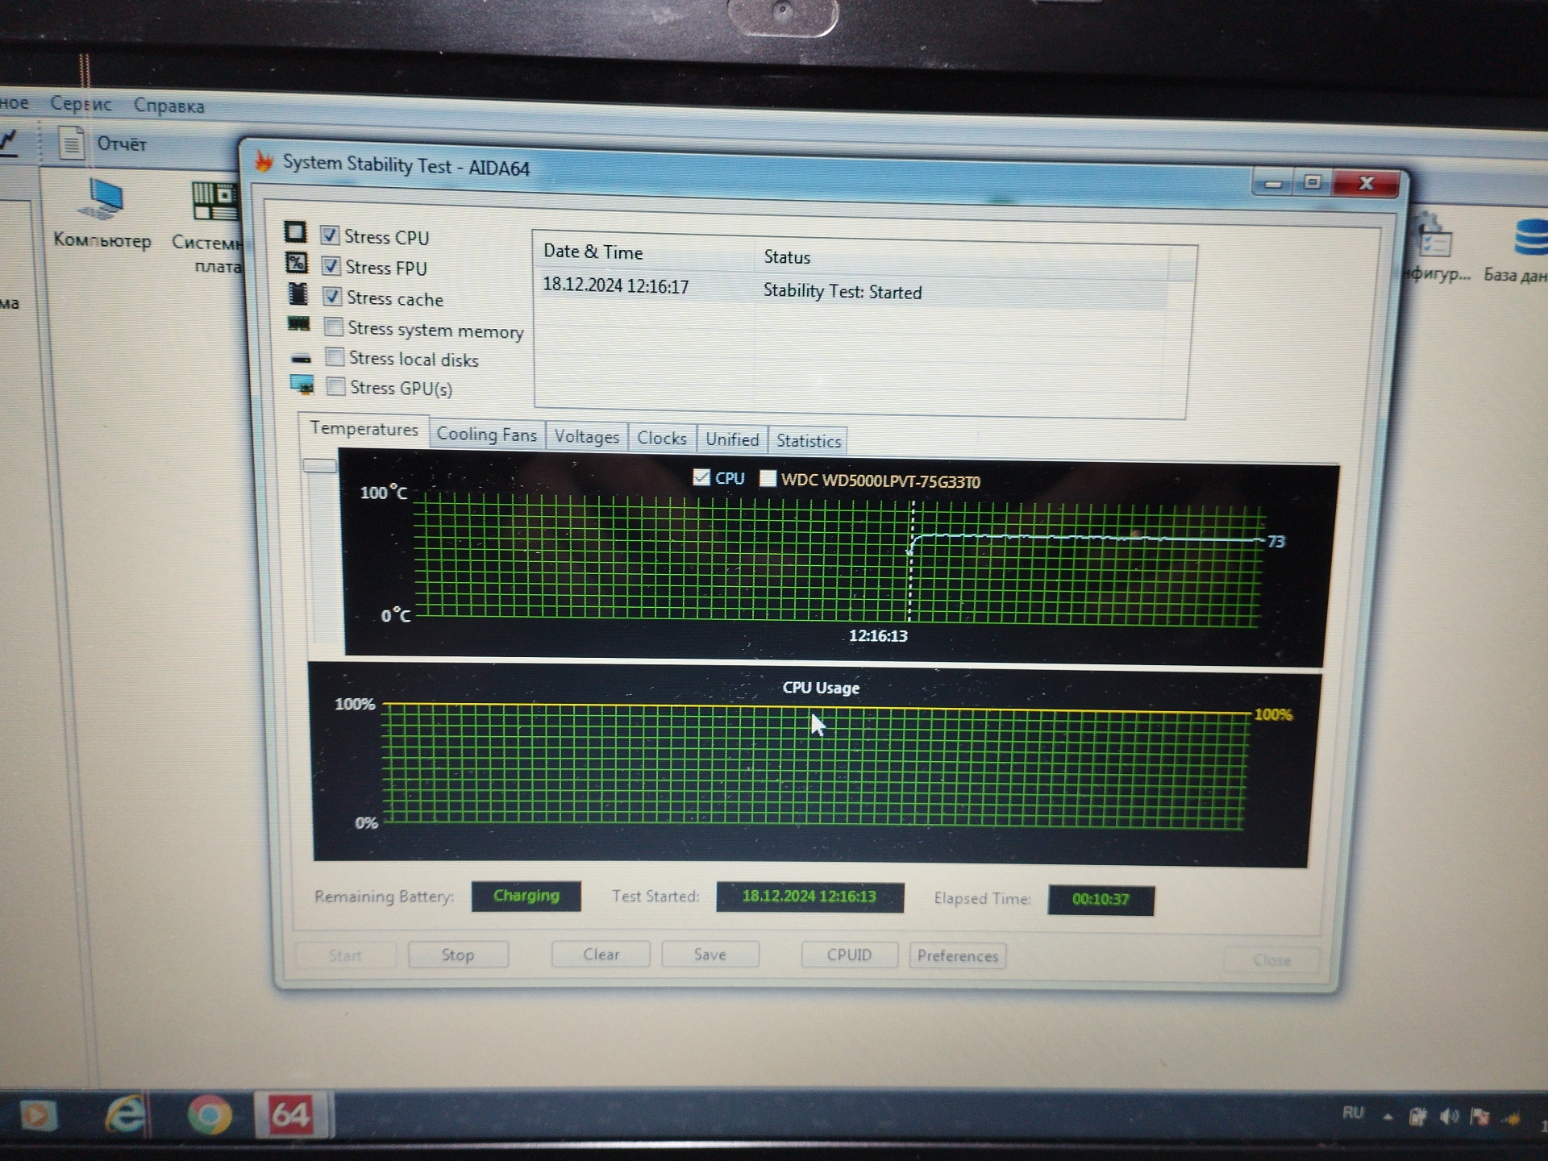Viewport: 1548px width, 1161px height.
Task: Maximize the System Stability Test window
Action: (x=1313, y=183)
